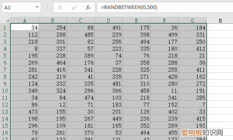Select column H header
This screenshot has height=140, width=233.
220,20
